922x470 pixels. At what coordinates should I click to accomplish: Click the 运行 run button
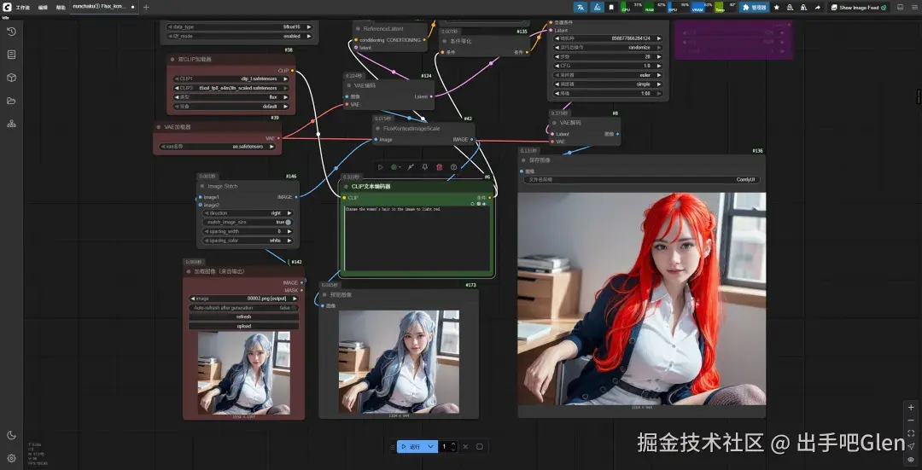coord(411,446)
